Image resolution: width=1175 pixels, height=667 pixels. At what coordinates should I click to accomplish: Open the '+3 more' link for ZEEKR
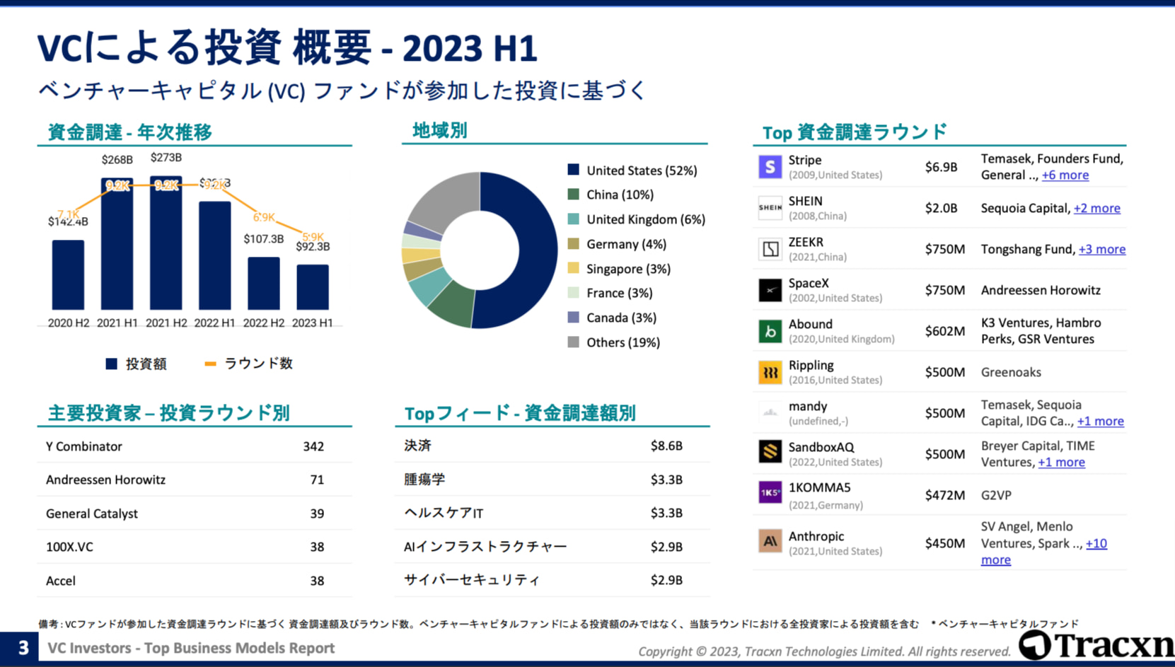1101,249
